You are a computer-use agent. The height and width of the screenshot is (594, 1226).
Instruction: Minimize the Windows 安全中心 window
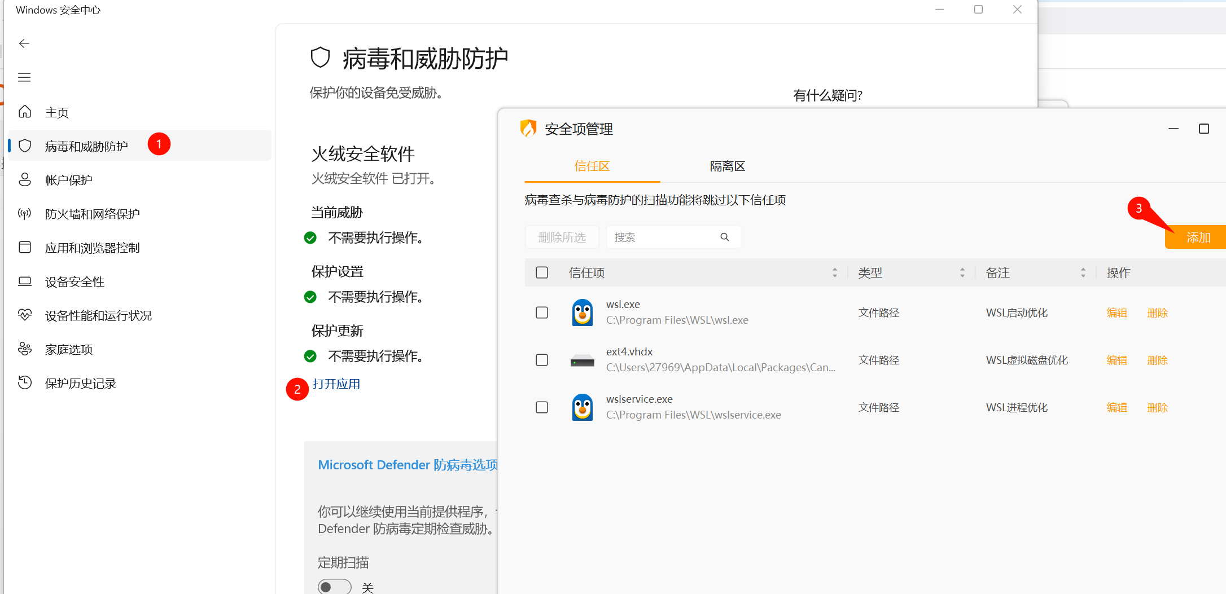[939, 10]
